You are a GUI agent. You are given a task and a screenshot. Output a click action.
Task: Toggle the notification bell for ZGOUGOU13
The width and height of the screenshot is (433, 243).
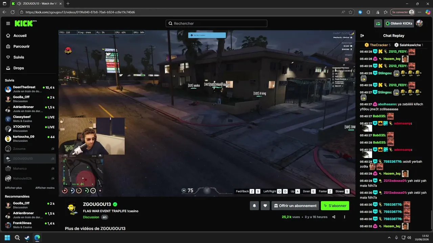pyautogui.click(x=254, y=206)
